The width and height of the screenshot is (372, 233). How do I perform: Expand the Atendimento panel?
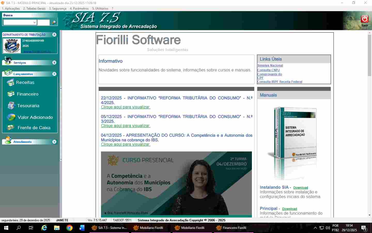tap(54, 142)
